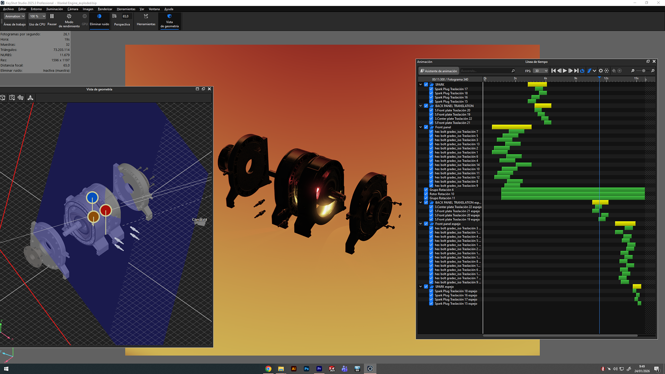The width and height of the screenshot is (665, 374).
Task: Open the Iluminación menu
Action: [54, 9]
